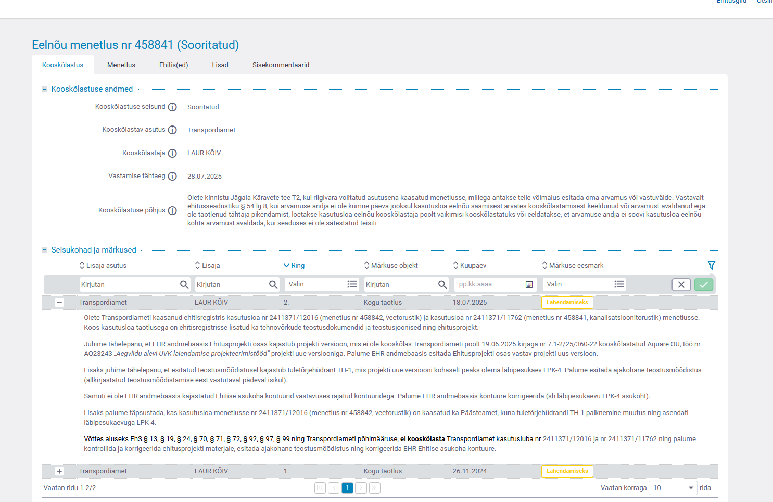Apply filters with the green checkmark button

pos(704,284)
